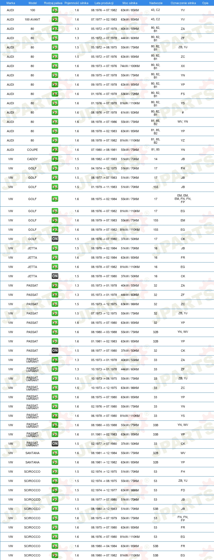Screen dimensions: 214x560
Task: Click "01.1979 -> 11.1983" GOLF date cell
Action: click(104, 187)
